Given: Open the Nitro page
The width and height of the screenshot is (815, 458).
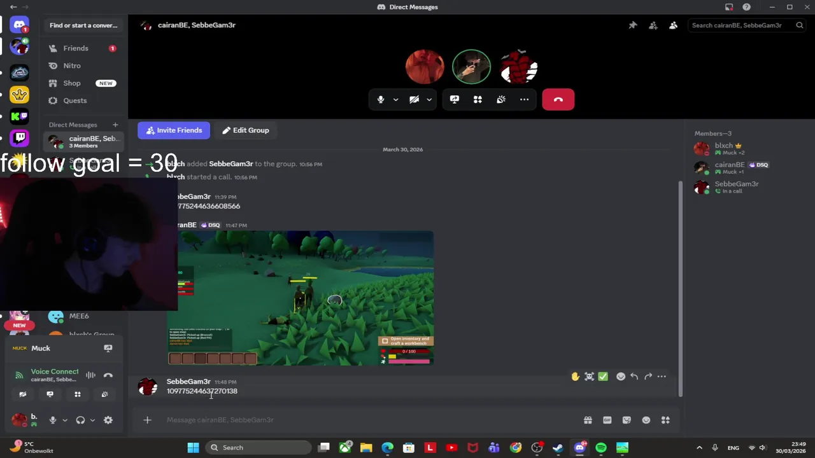Looking at the screenshot, I should click(83, 66).
